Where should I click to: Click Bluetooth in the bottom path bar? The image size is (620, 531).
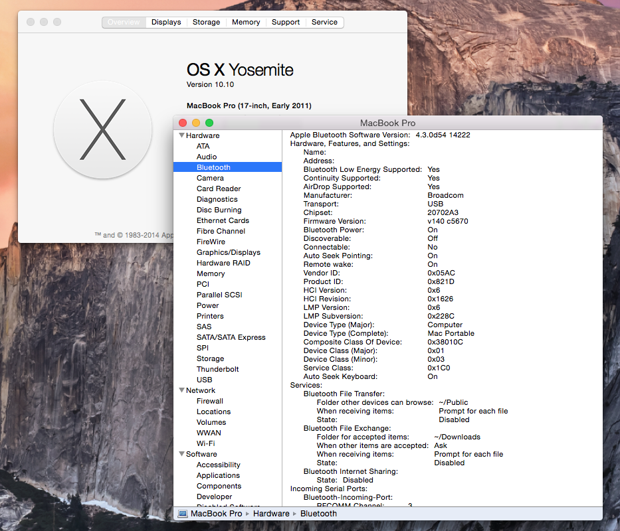318,514
